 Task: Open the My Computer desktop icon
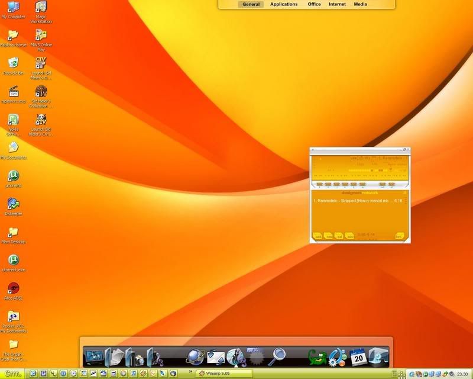[13, 10]
